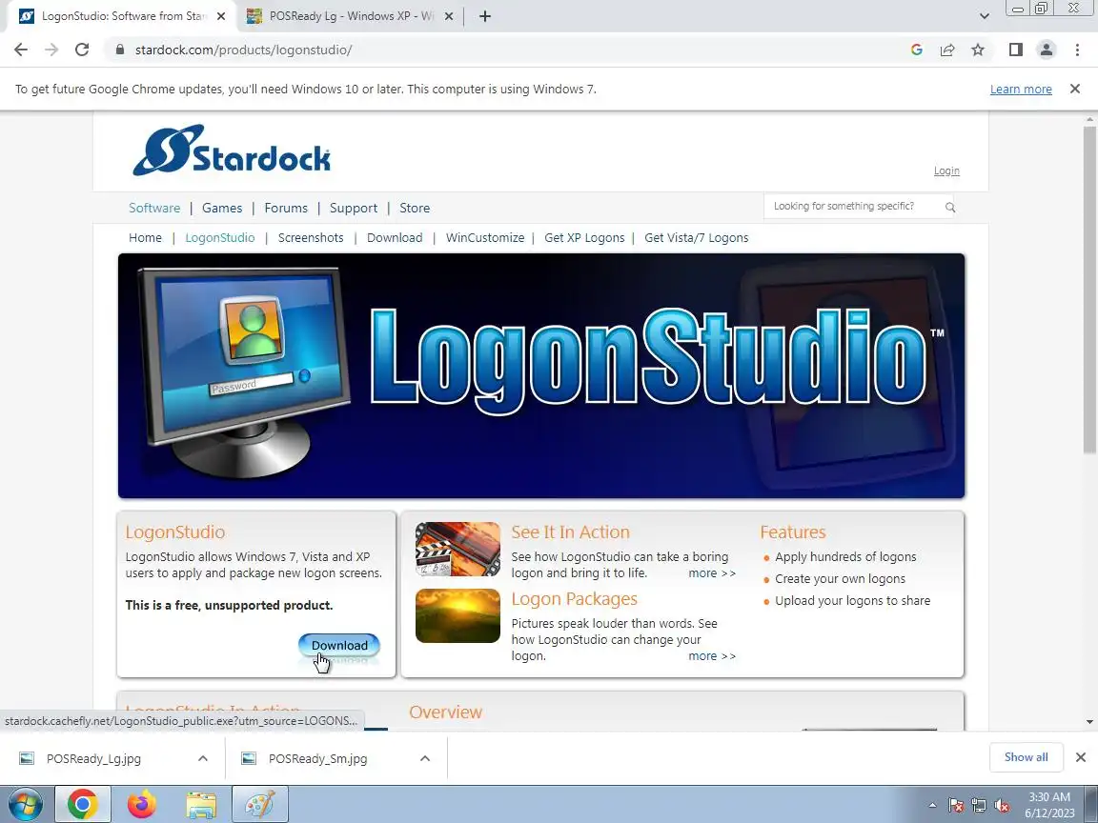Open the Store menu

(x=415, y=208)
